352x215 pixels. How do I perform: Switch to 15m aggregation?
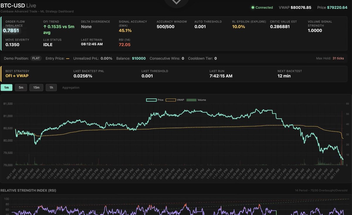tap(36, 88)
